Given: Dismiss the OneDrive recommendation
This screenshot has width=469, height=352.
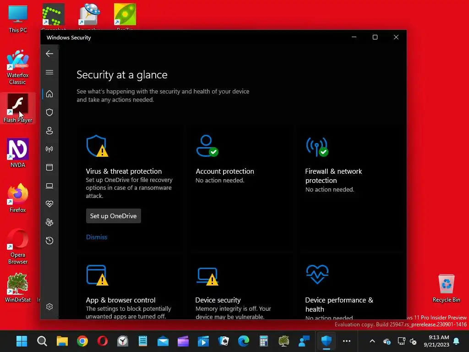Looking at the screenshot, I should (x=97, y=237).
